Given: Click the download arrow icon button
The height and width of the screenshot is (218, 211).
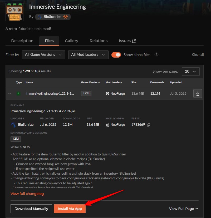Looking at the screenshot, I should 198,93.
